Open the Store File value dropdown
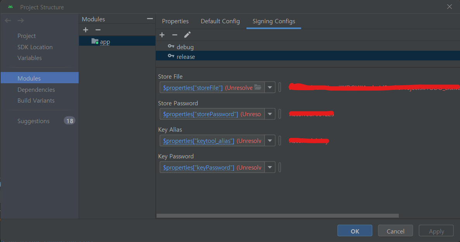The width and height of the screenshot is (460, 242). [x=270, y=87]
